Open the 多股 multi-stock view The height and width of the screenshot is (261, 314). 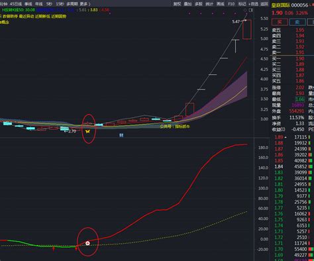click(x=199, y=4)
